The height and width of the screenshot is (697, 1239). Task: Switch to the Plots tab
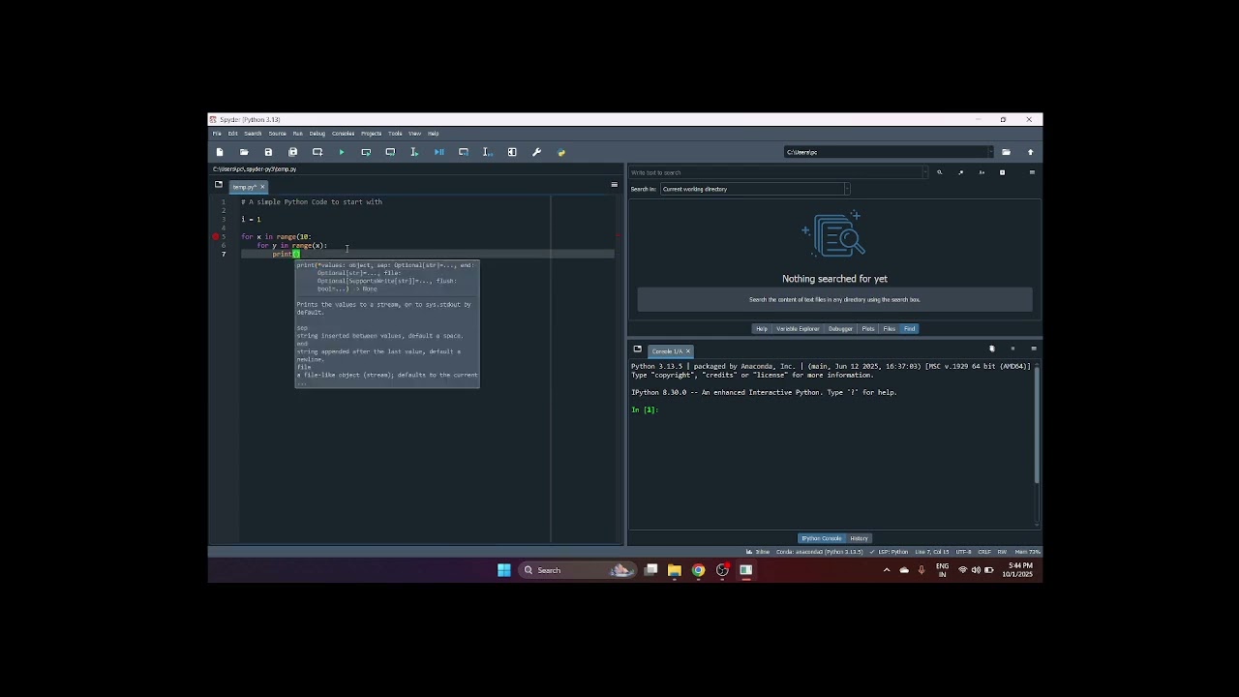pyautogui.click(x=868, y=329)
